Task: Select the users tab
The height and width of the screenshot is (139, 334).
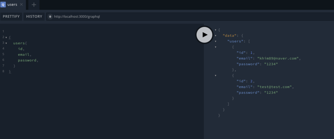Action: point(12,5)
